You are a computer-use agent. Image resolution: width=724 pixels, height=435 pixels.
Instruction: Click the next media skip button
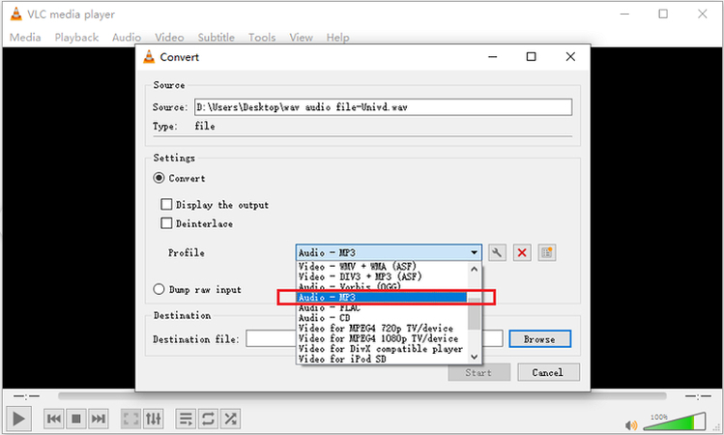click(98, 419)
